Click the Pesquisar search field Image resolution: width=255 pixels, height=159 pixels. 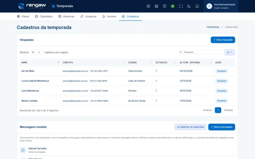point(200,52)
